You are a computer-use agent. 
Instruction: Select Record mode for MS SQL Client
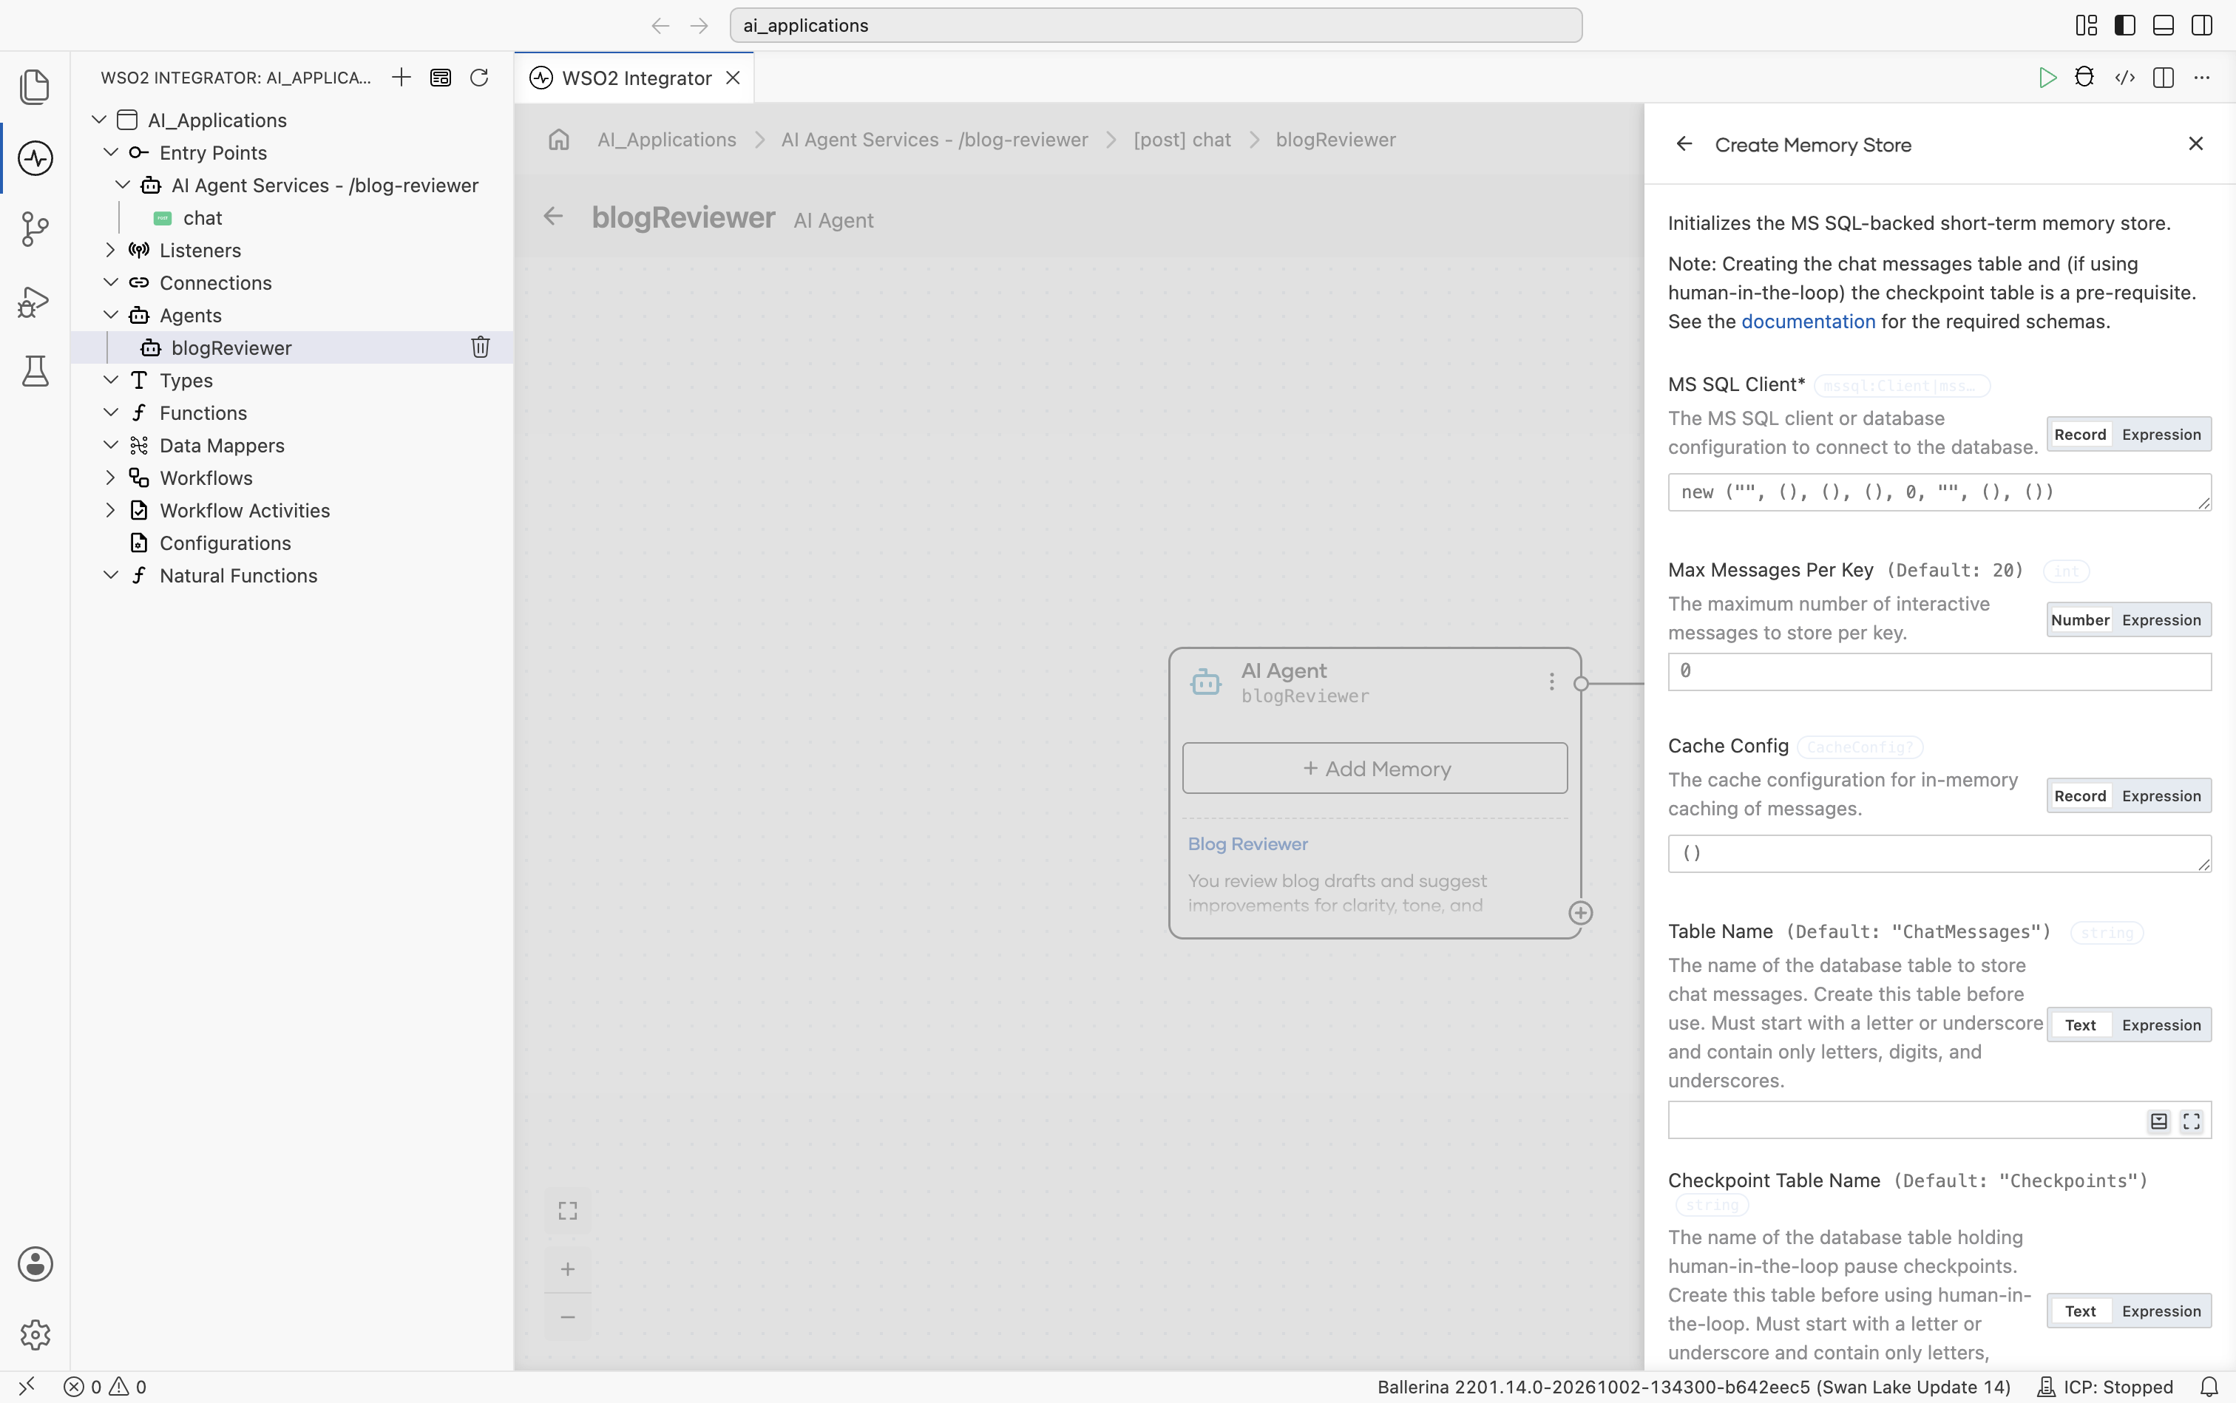(2080, 434)
